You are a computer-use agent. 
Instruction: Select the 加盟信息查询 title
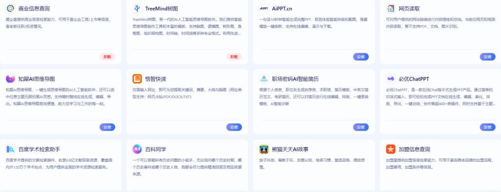[x=415, y=149]
